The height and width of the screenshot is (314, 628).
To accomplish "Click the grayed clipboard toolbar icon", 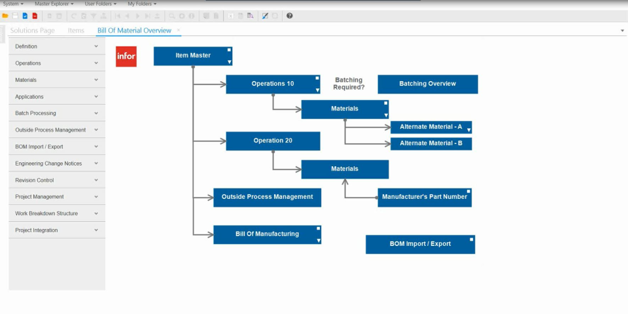I will click(x=240, y=16).
